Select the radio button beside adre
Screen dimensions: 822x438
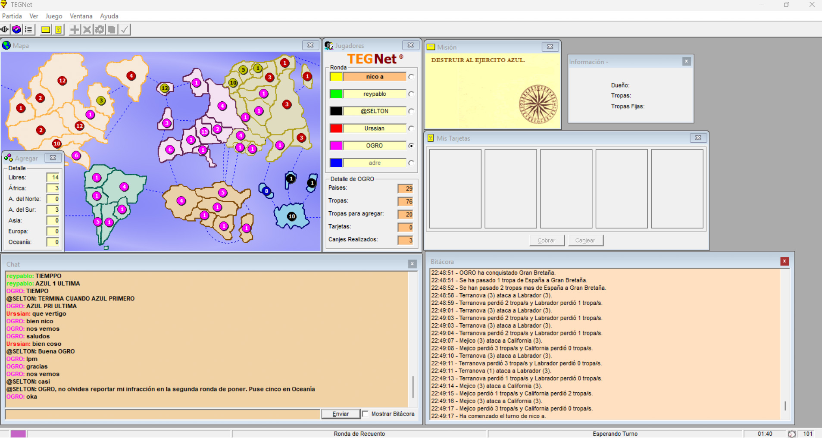[411, 163]
